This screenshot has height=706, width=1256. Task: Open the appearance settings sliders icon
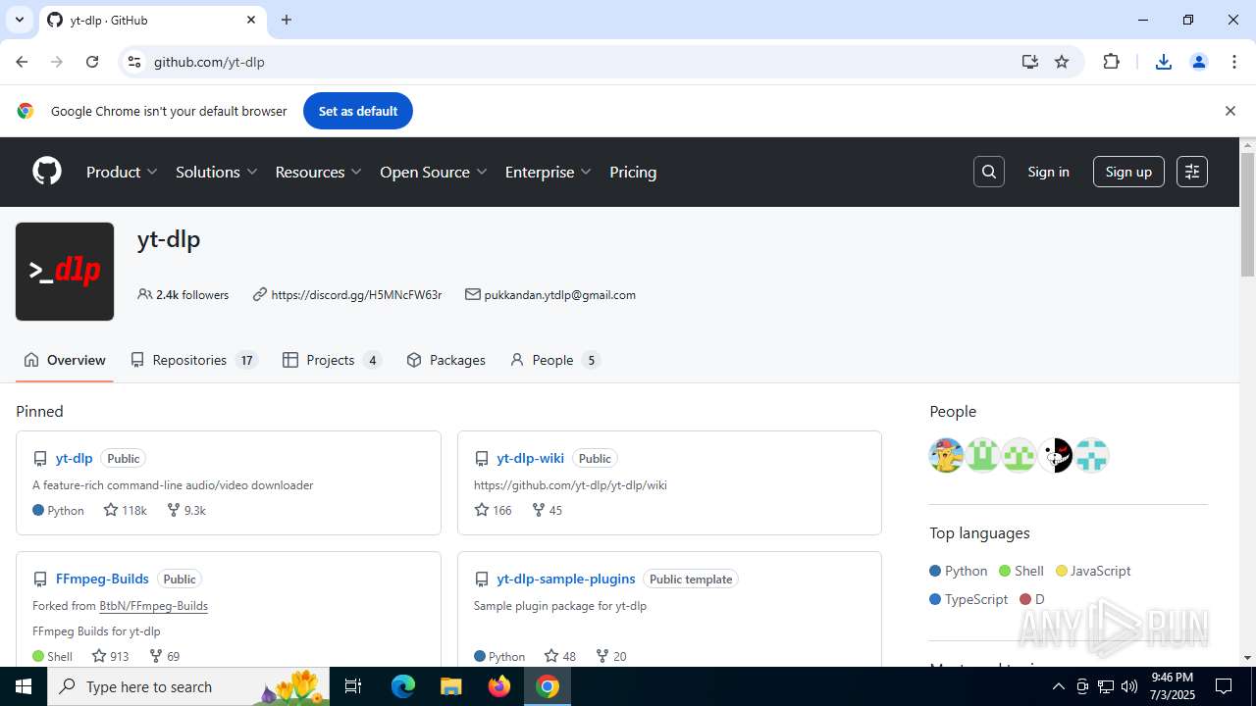(1192, 172)
